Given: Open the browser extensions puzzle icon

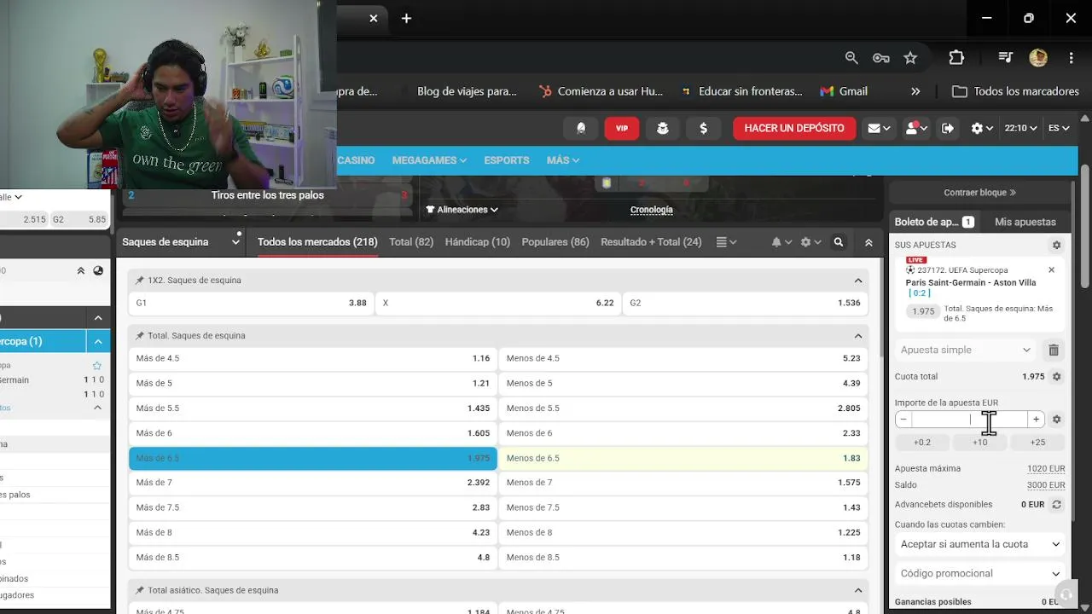Looking at the screenshot, I should (x=956, y=57).
